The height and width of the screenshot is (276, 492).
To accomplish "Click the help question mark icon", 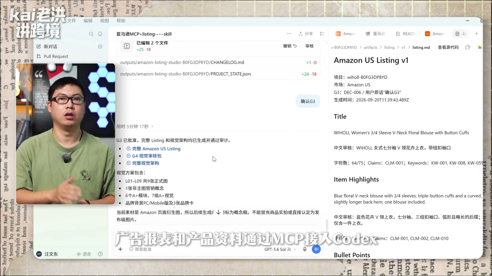I will tap(100, 254).
